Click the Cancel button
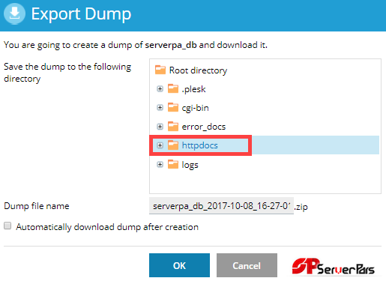Image resolution: width=386 pixels, height=281 pixels. (x=247, y=265)
